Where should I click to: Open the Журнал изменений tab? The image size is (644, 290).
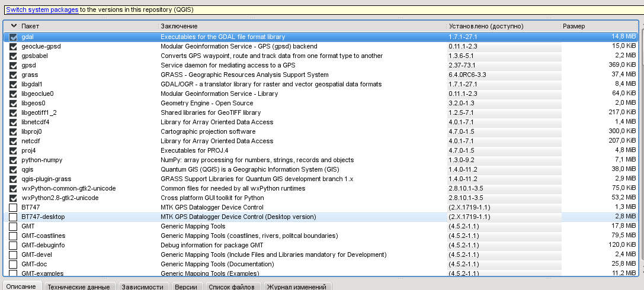[x=296, y=286]
